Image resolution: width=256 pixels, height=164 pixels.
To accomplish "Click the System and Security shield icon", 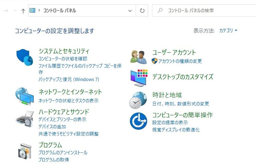I will coord(25,57).
